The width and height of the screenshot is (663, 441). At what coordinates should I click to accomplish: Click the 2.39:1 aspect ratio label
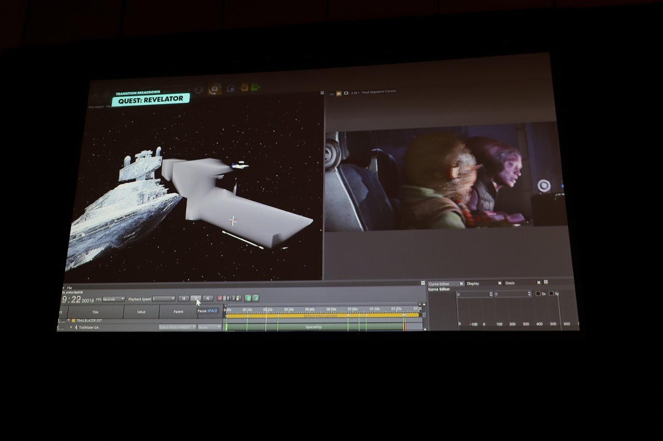(x=355, y=93)
